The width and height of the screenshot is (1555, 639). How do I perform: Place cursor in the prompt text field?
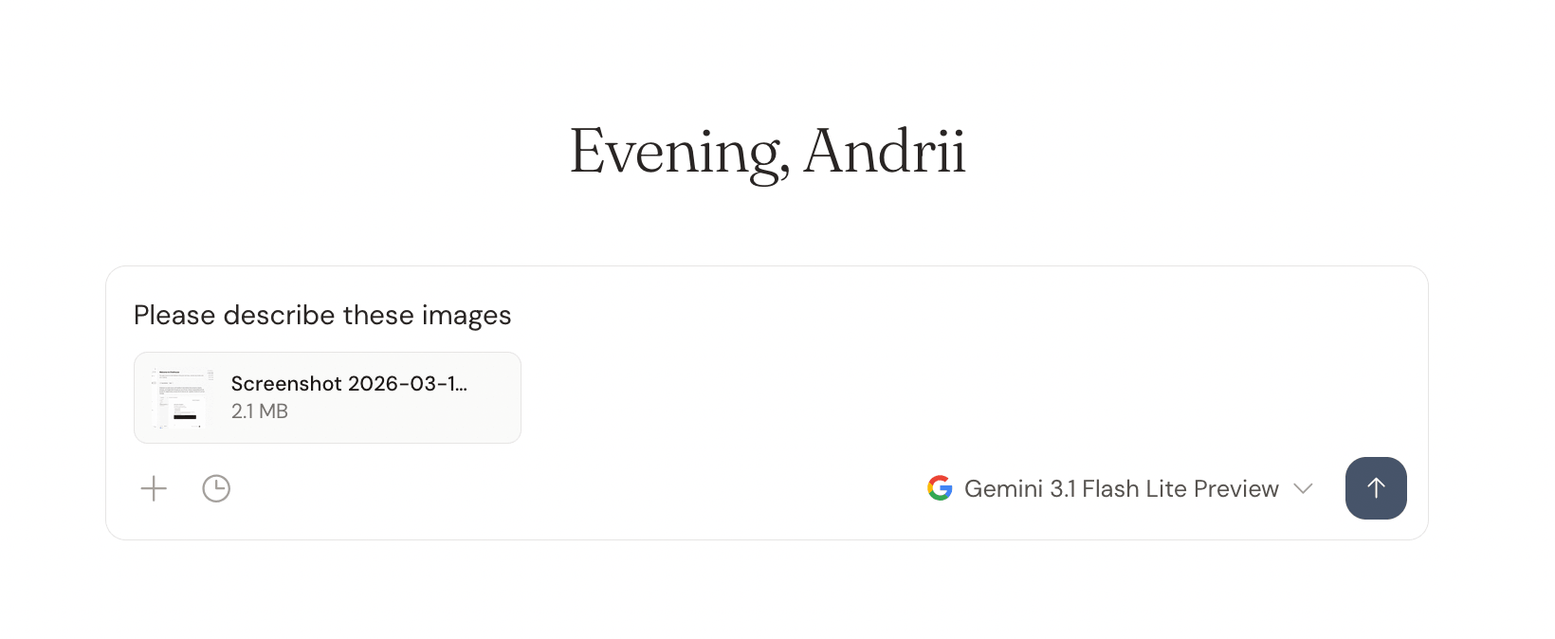pos(853,315)
